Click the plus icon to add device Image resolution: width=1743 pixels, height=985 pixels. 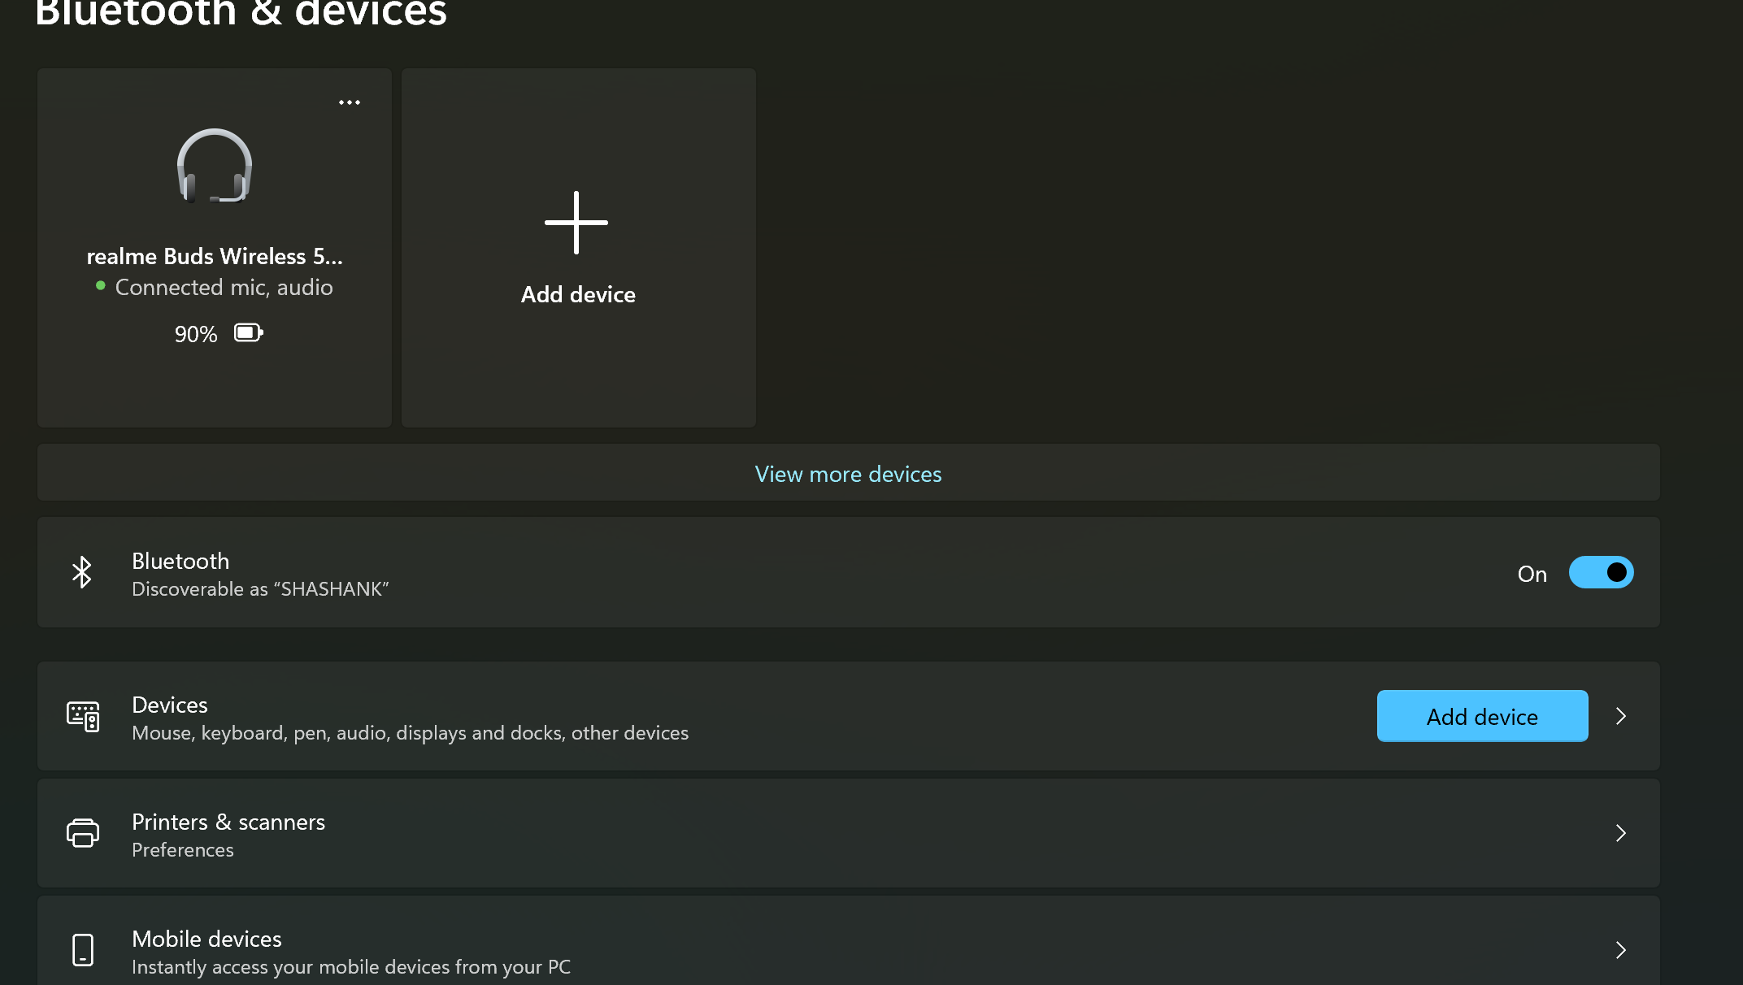pyautogui.click(x=576, y=223)
